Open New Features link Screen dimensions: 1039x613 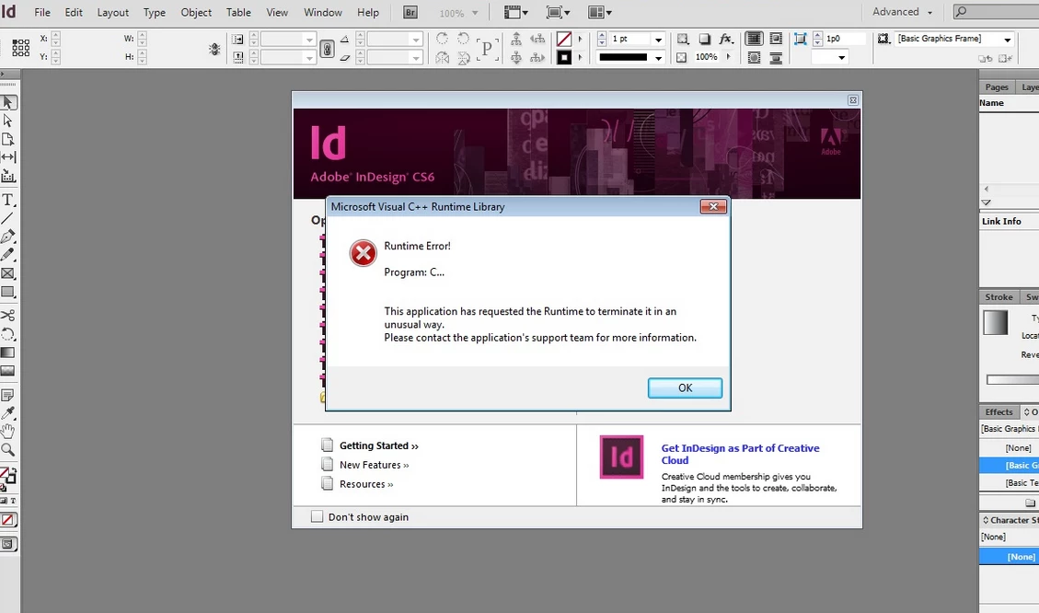pyautogui.click(x=375, y=465)
